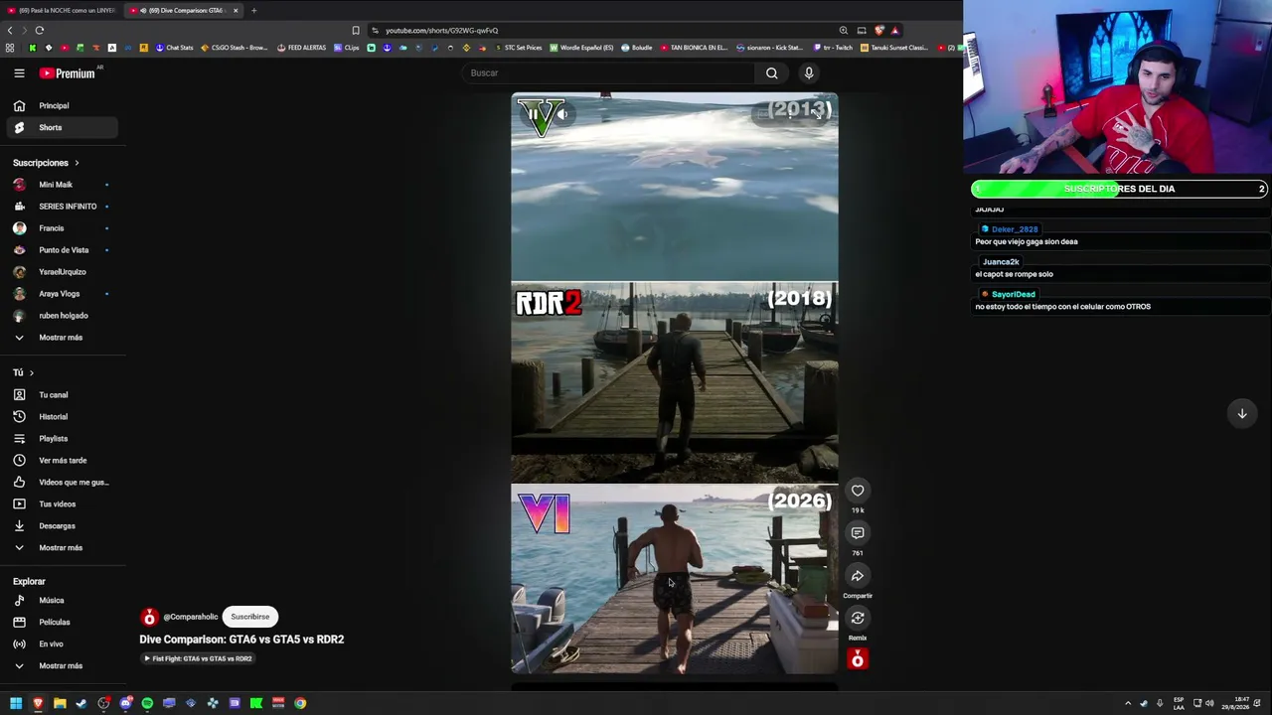Open the @Comparaholic channel avatar
Image resolution: width=1272 pixels, height=715 pixels.
pos(149,617)
